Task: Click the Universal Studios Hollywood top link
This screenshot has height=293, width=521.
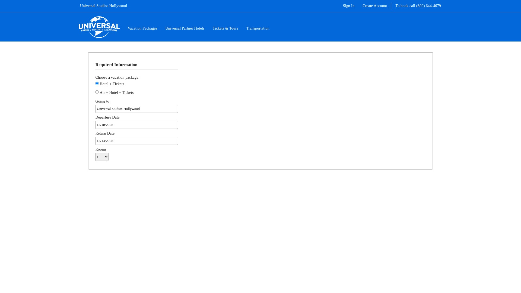Action: pyautogui.click(x=103, y=6)
